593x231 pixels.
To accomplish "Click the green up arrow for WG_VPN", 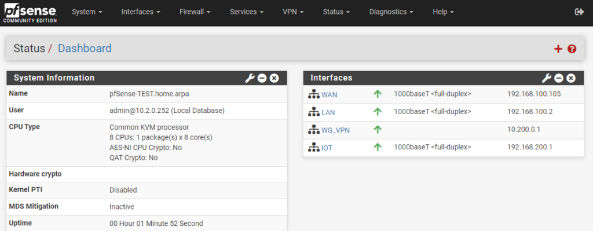I will coord(378,129).
